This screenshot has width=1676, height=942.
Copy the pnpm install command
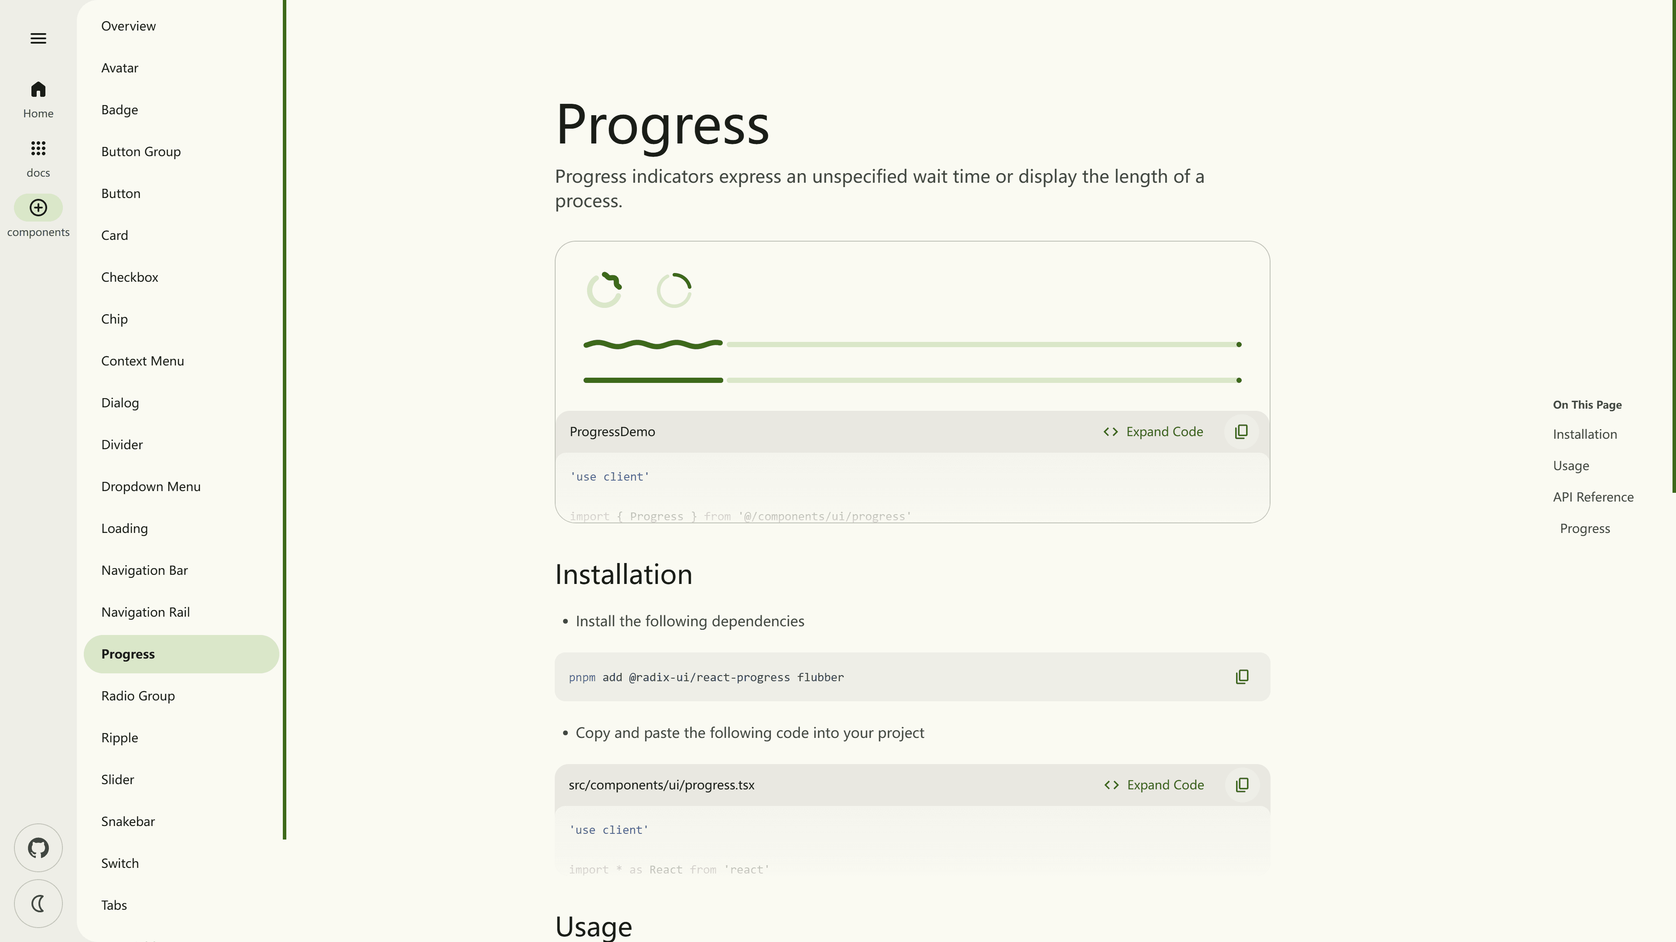tap(1242, 677)
